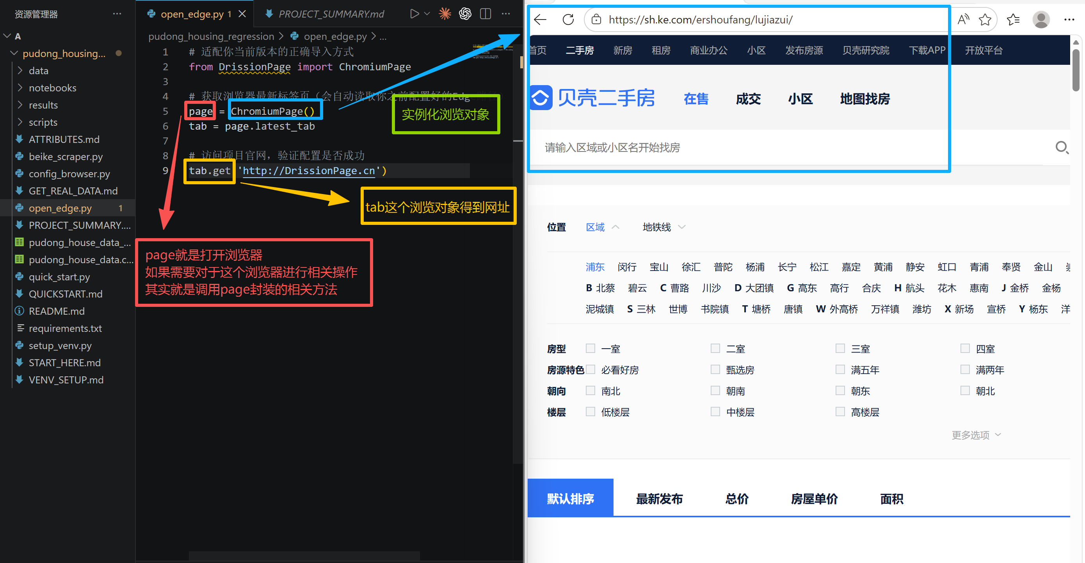
Task: Open the run options dropdown arrow
Action: 427,14
